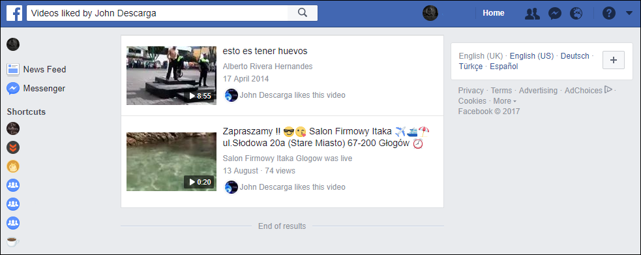Image resolution: width=641 pixels, height=255 pixels.
Task: Play the 'esto es tener huevos' video thumbnail
Action: click(171, 76)
